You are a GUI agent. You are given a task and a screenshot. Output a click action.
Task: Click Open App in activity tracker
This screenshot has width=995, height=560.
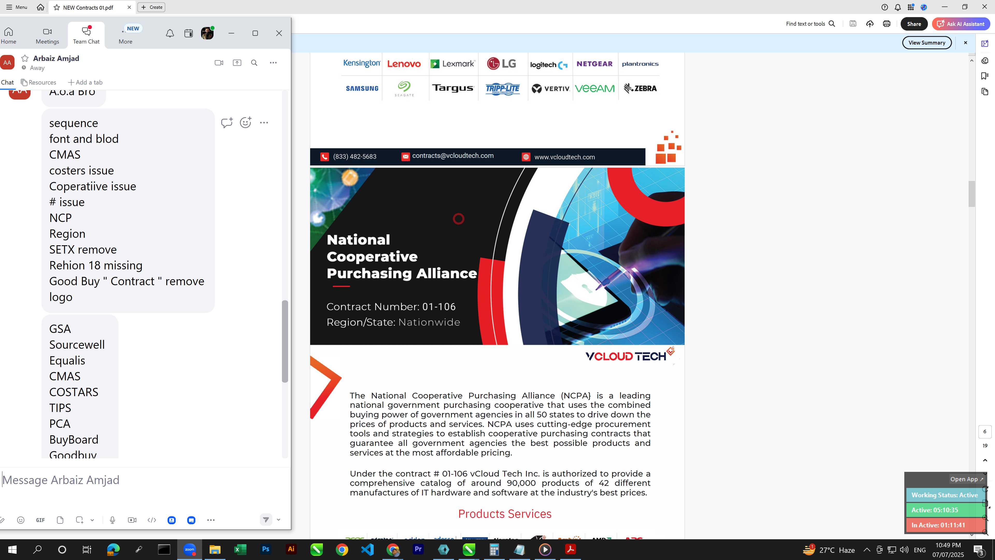coord(966,479)
